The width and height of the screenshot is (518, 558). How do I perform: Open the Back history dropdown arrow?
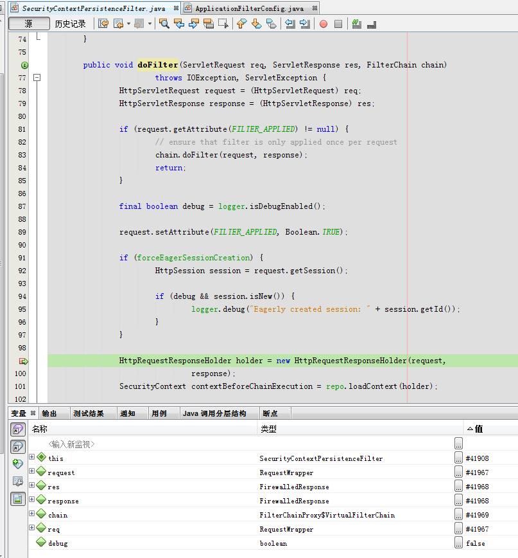(128, 24)
